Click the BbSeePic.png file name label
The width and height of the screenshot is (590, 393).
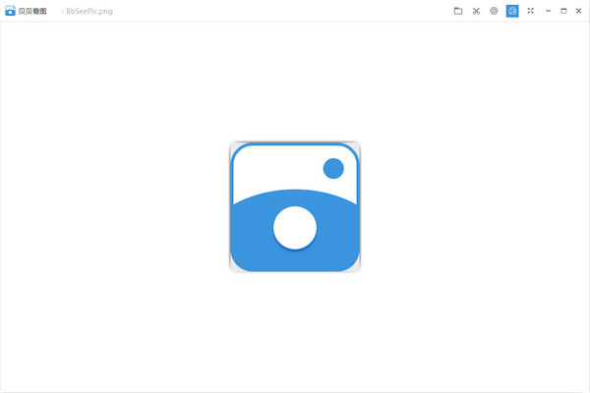[88, 12]
